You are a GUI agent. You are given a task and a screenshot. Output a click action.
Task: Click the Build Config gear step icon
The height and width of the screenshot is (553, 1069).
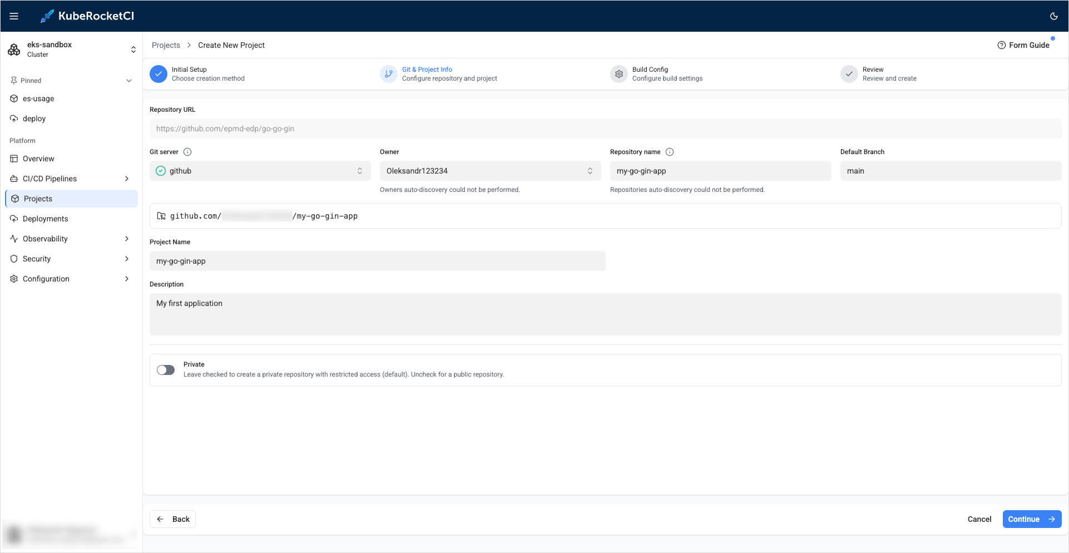[618, 74]
